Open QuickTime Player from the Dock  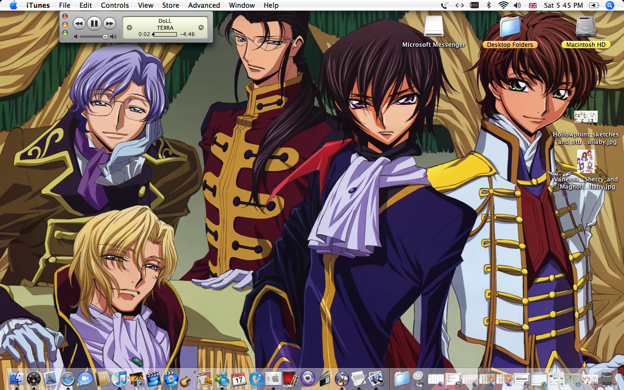256,378
